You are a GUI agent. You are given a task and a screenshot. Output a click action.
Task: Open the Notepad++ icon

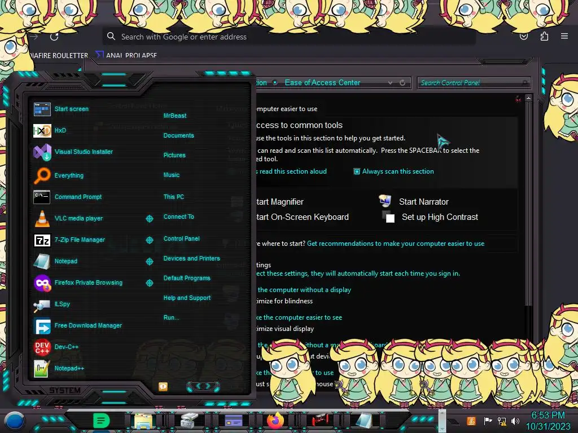(42, 369)
